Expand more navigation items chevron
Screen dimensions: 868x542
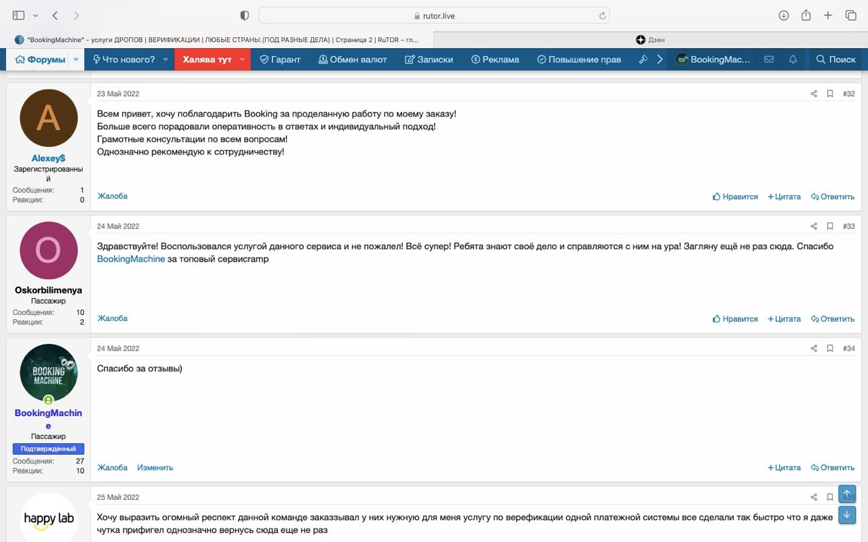660,60
